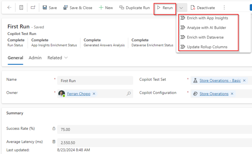
Task: Click the back arrow icon
Action: point(9,8)
